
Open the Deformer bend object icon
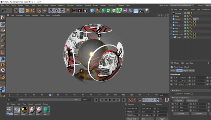coord(130,10)
